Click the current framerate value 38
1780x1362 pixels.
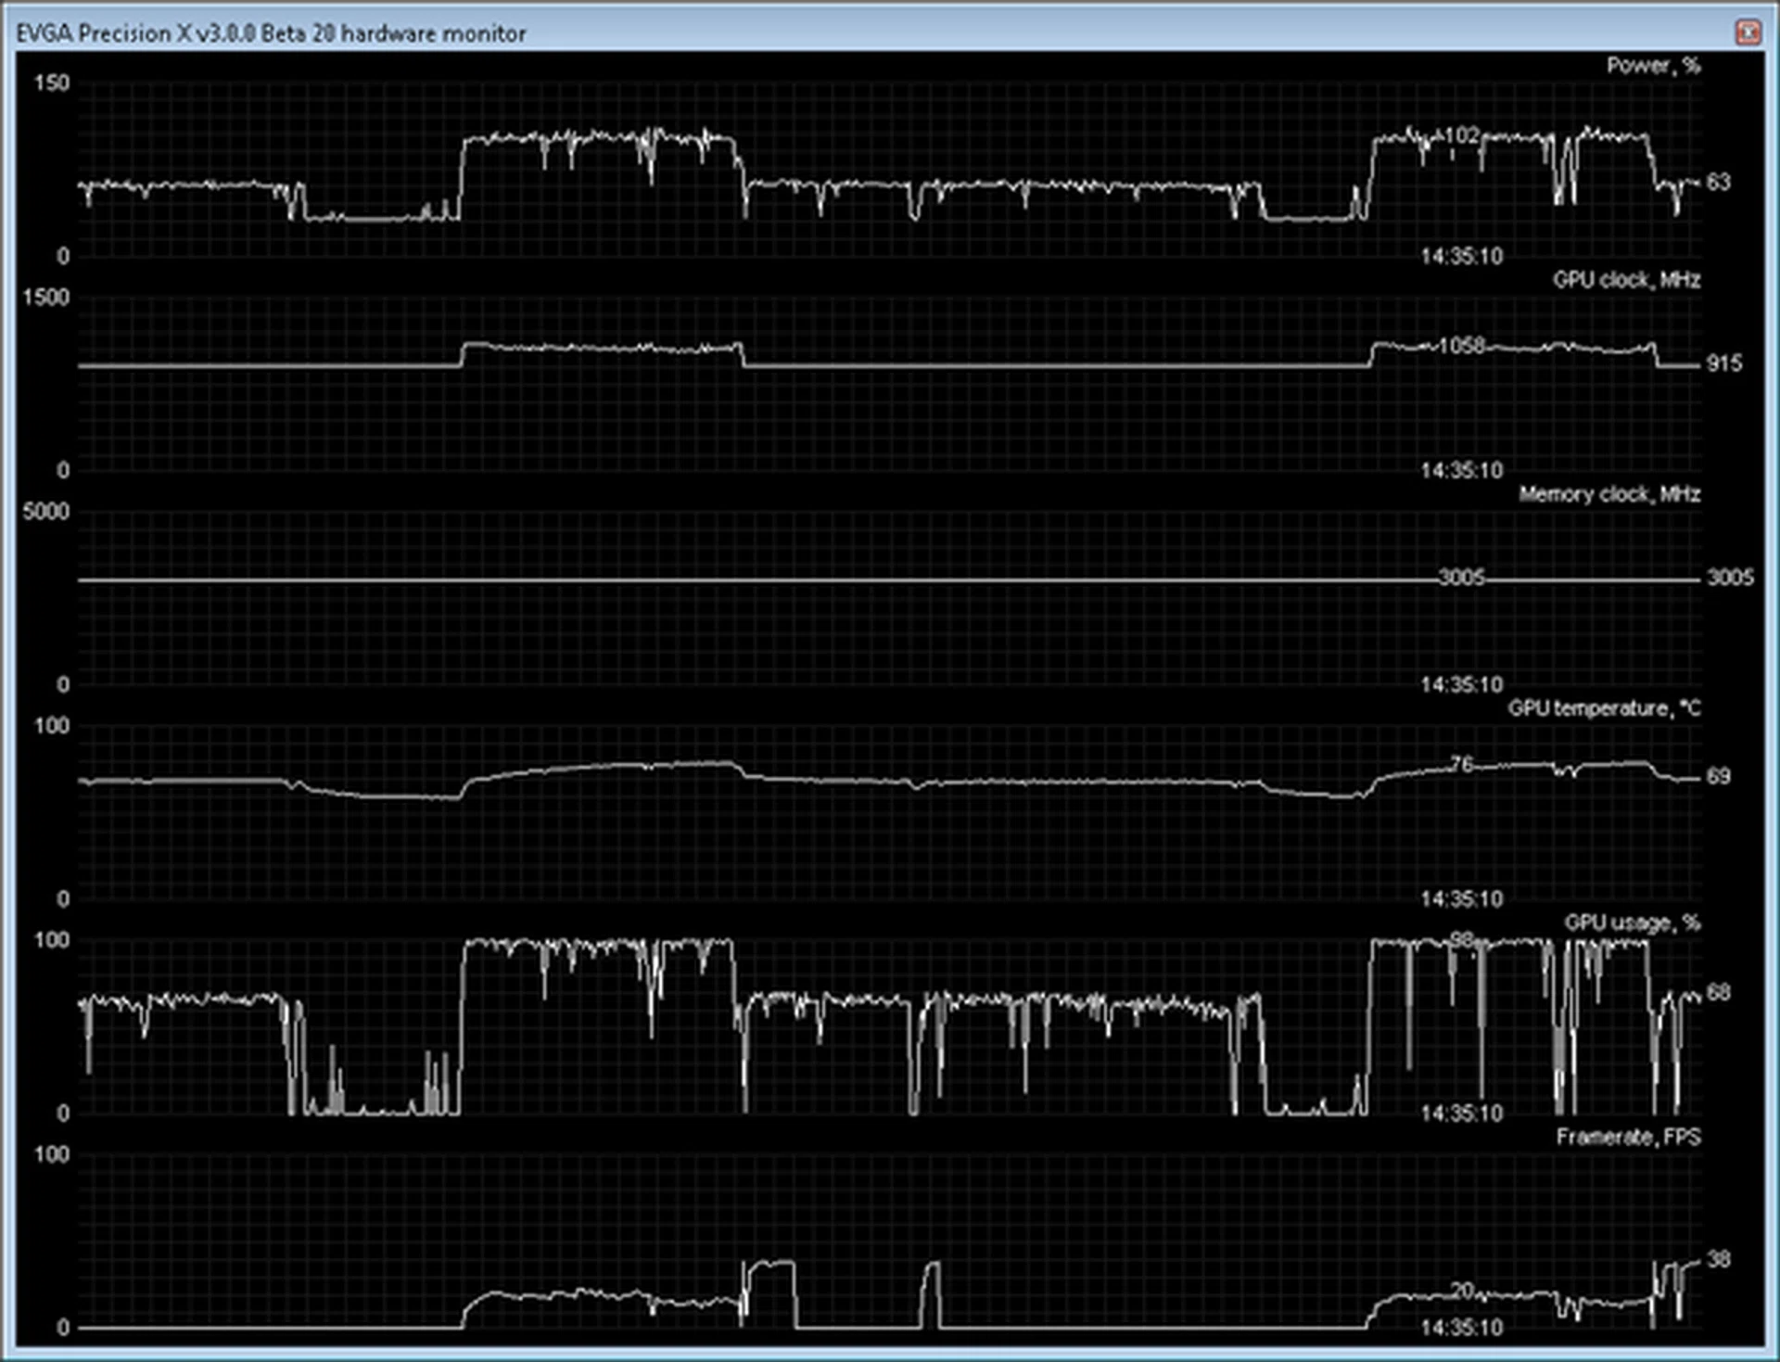[x=1718, y=1259]
